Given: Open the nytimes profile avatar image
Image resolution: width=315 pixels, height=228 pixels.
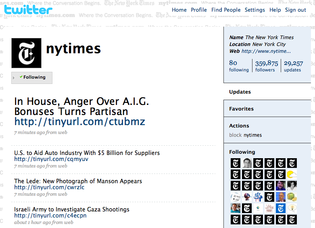Looking at the screenshot, I should coord(26,53).
